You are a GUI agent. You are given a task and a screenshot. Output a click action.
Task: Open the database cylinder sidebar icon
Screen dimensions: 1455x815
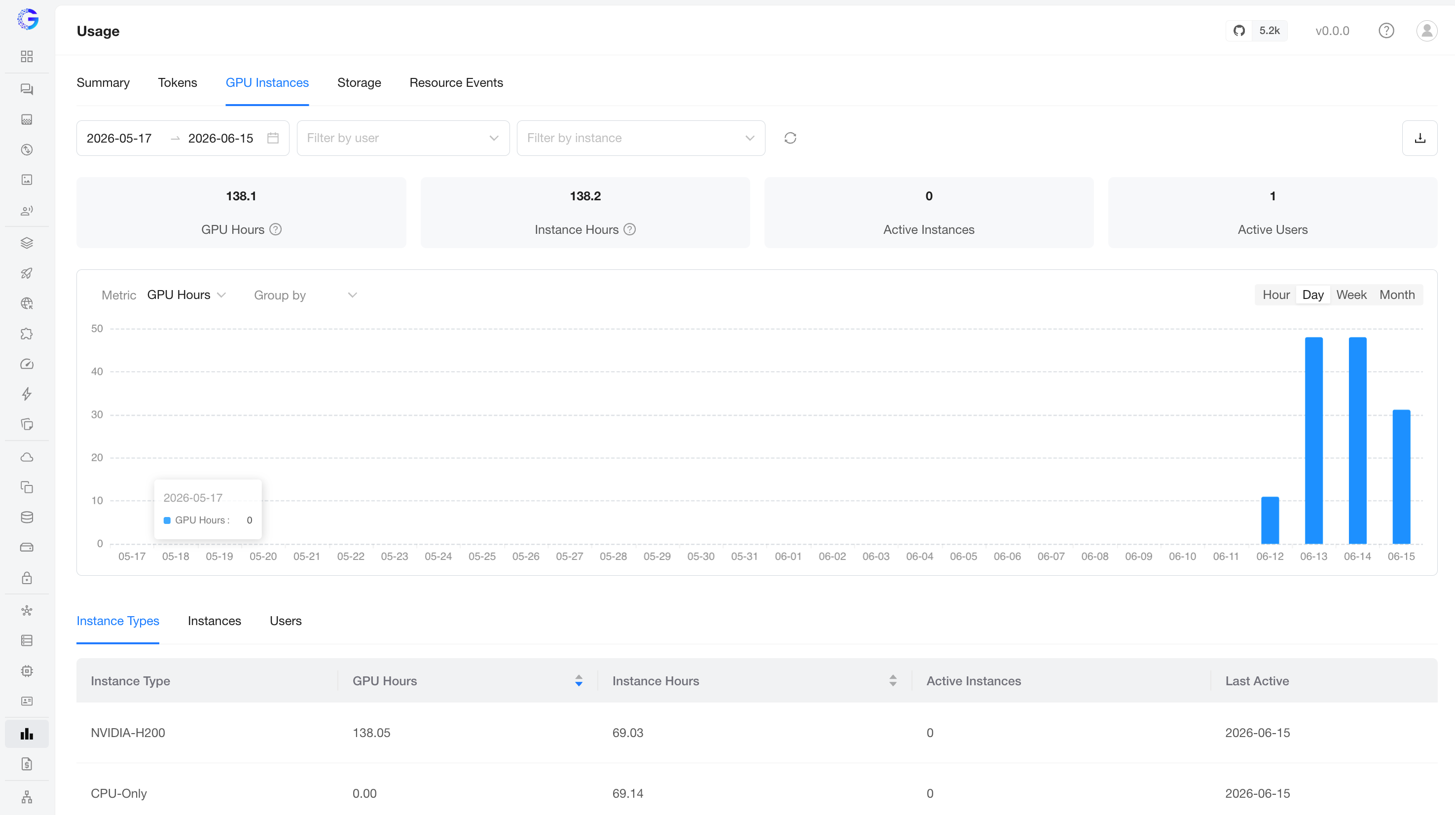coord(27,518)
